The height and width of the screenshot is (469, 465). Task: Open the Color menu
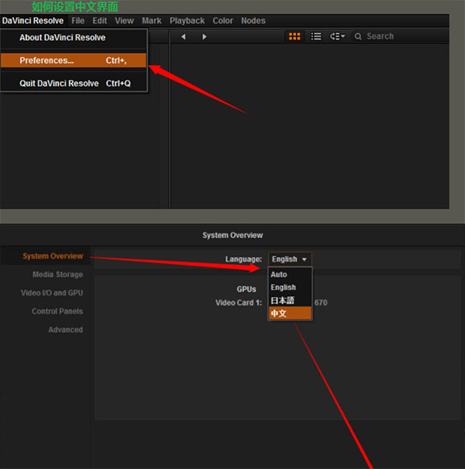coord(222,21)
